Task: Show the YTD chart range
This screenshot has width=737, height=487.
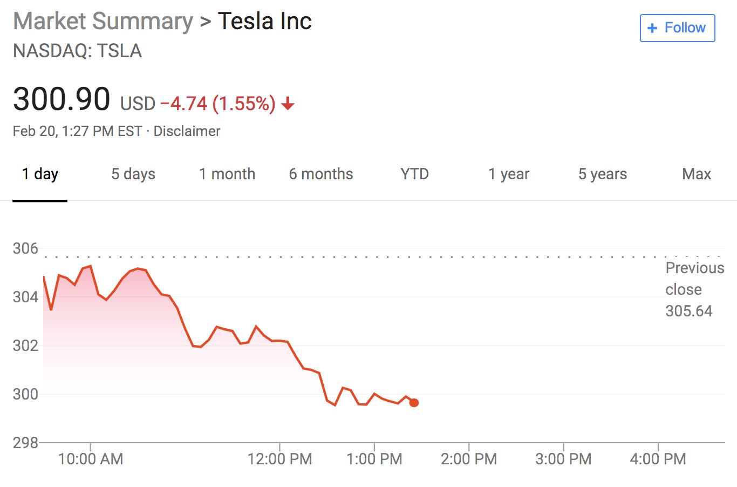Action: pos(414,174)
